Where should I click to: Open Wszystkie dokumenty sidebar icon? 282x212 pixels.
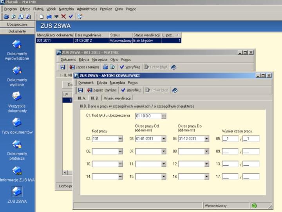pyautogui.click(x=16, y=96)
